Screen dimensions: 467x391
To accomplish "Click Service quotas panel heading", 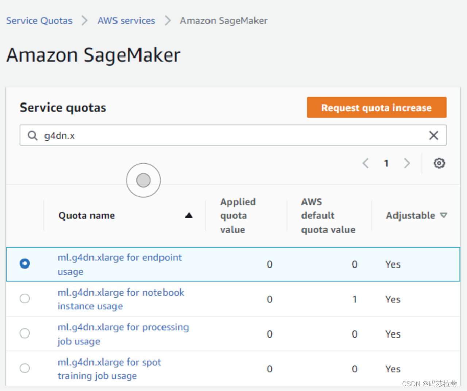I will click(x=63, y=107).
